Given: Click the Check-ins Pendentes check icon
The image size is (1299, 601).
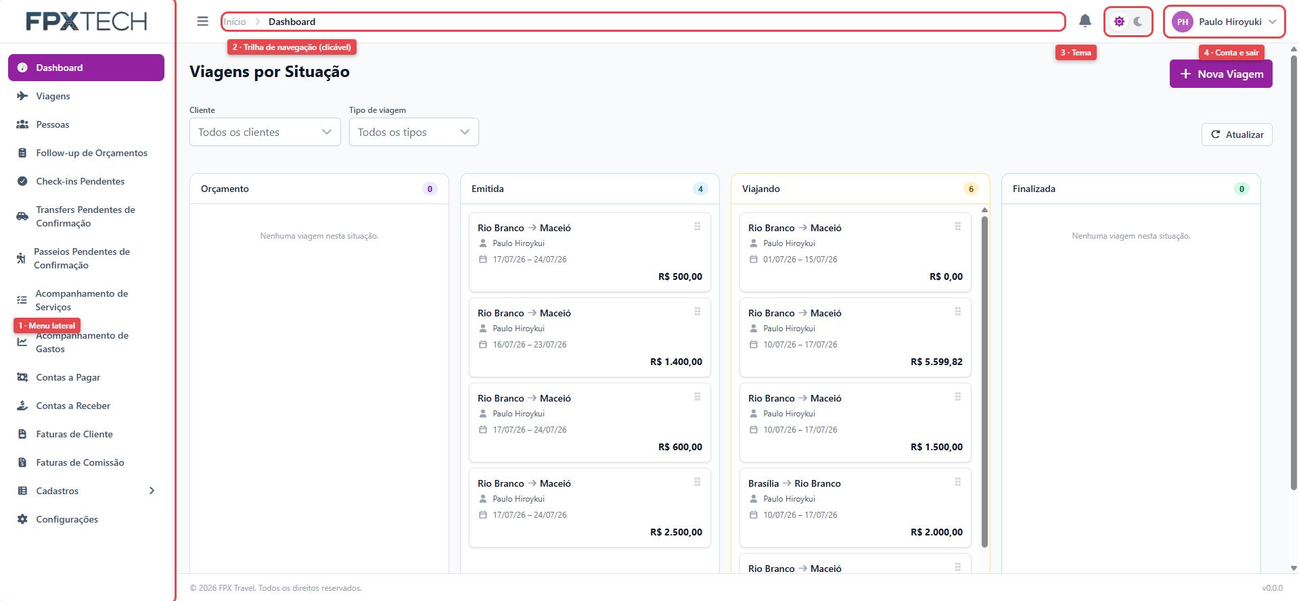Looking at the screenshot, I should [x=22, y=181].
